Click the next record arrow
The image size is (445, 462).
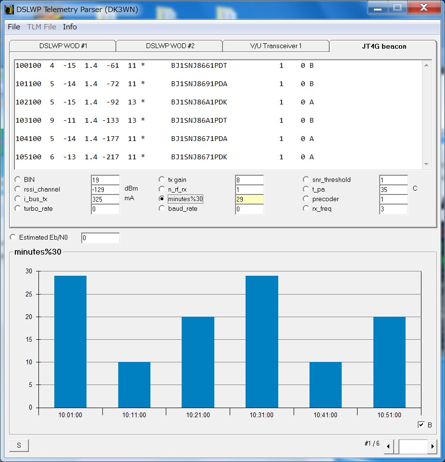click(x=433, y=446)
